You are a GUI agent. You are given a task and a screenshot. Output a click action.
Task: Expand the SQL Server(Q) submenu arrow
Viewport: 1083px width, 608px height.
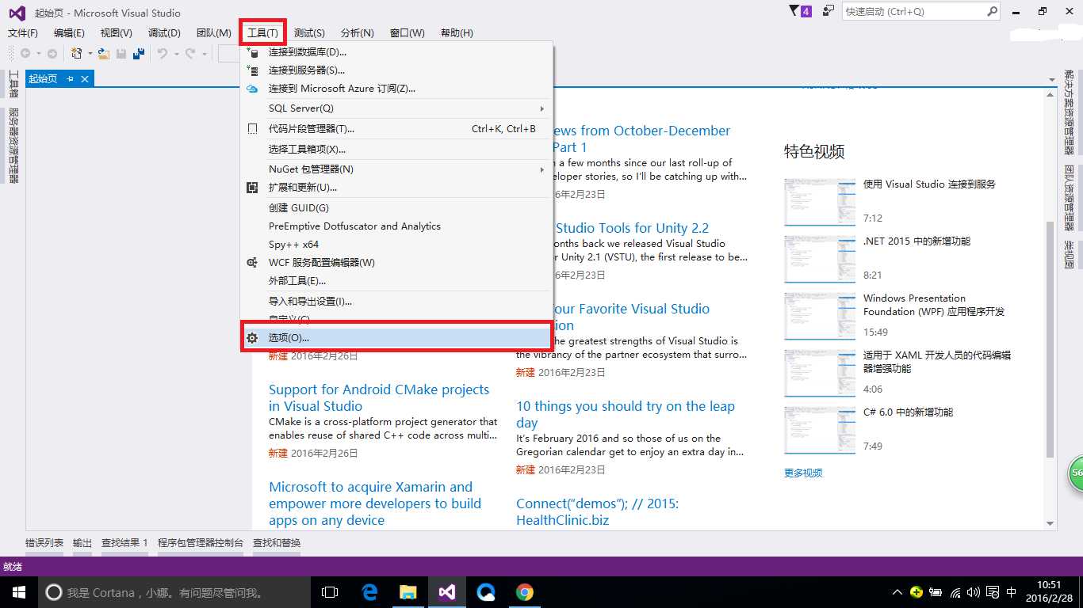tap(542, 108)
